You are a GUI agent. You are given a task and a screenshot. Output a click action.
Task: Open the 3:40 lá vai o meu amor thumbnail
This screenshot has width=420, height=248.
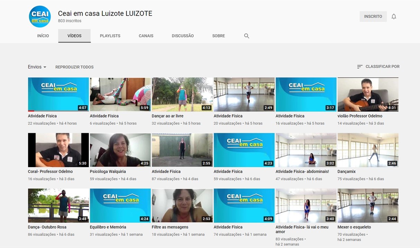click(x=306, y=205)
